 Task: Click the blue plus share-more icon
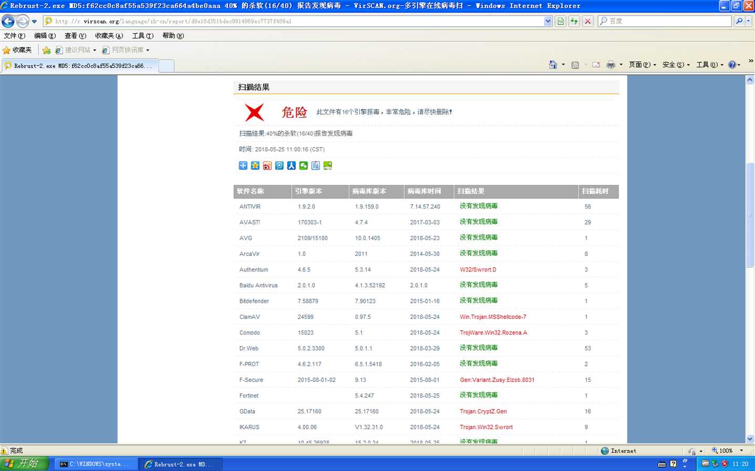tap(243, 165)
